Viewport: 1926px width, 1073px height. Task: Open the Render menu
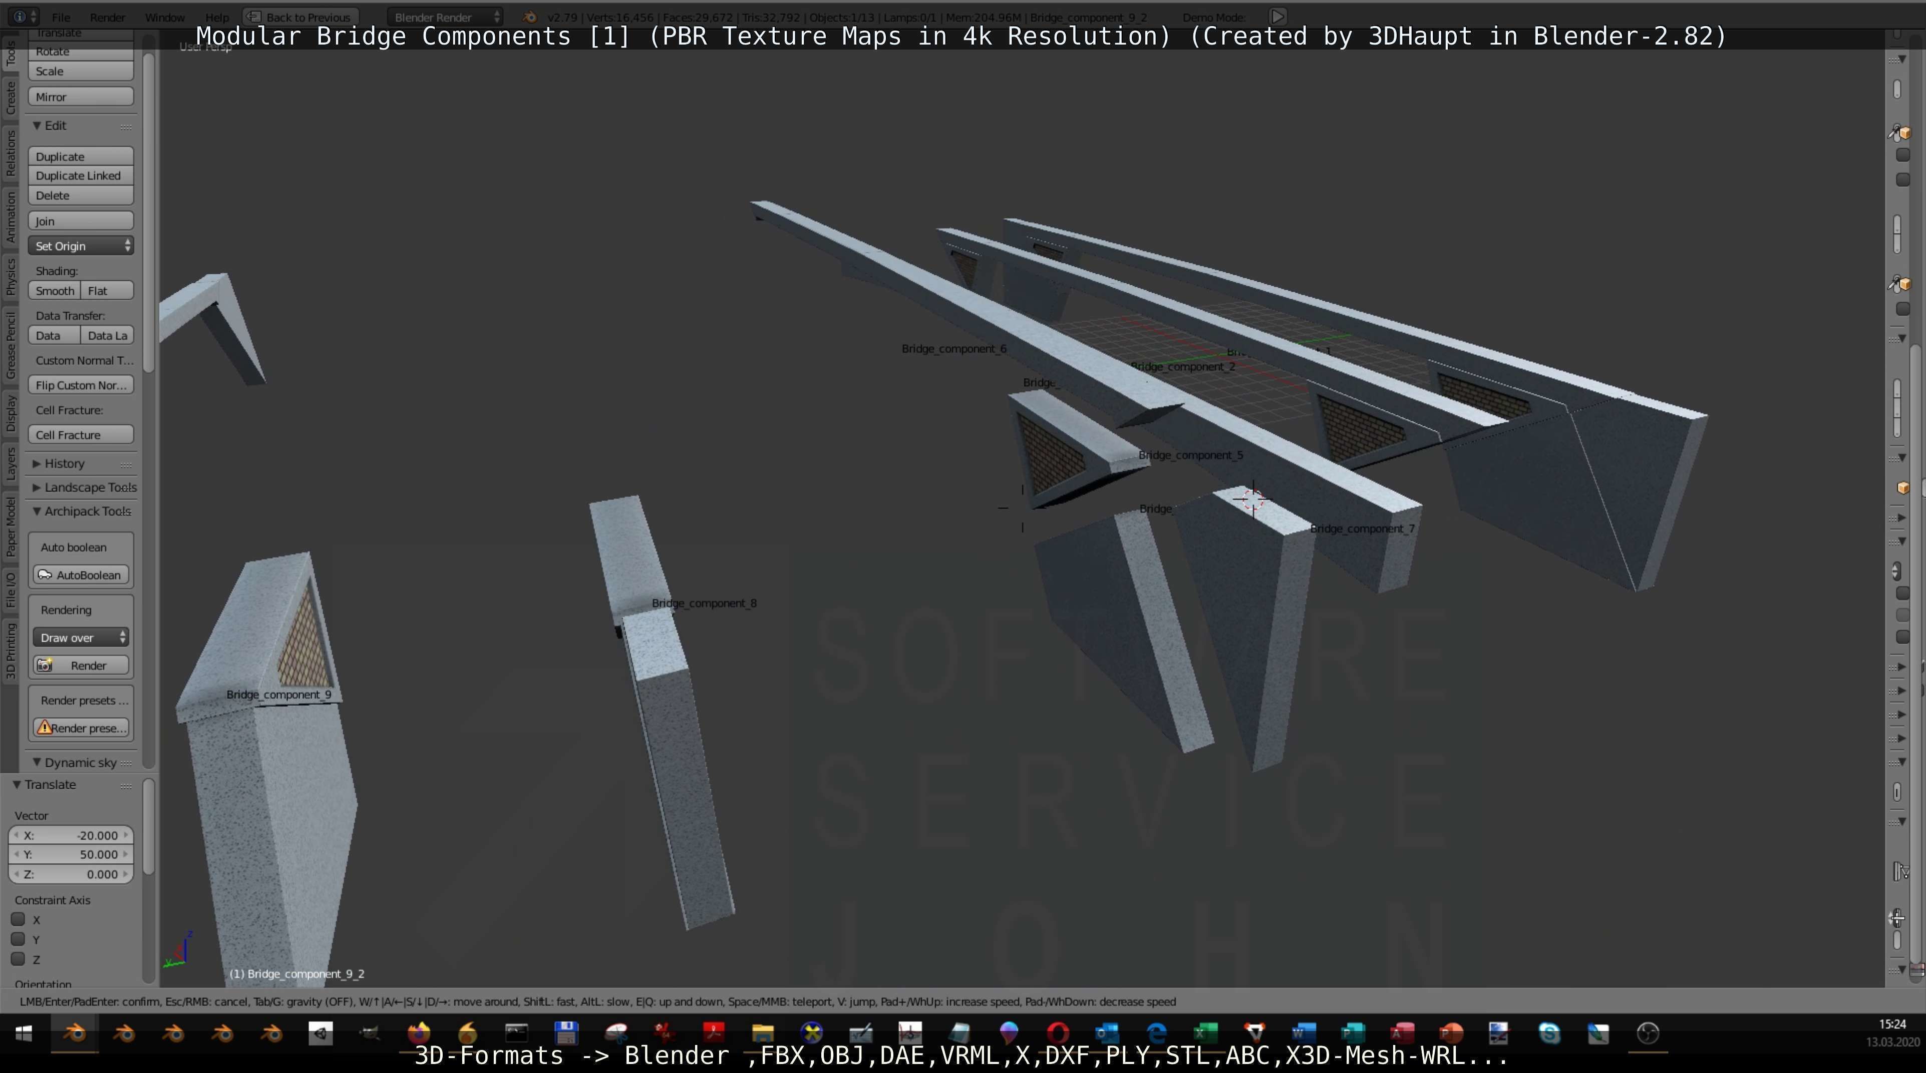[107, 17]
